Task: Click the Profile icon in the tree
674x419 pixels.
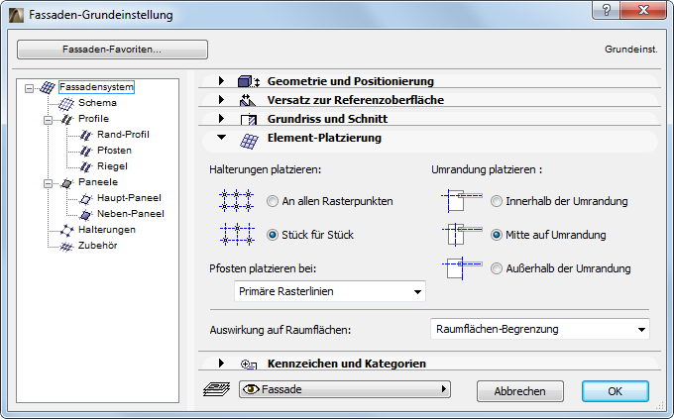Action: tap(66, 119)
